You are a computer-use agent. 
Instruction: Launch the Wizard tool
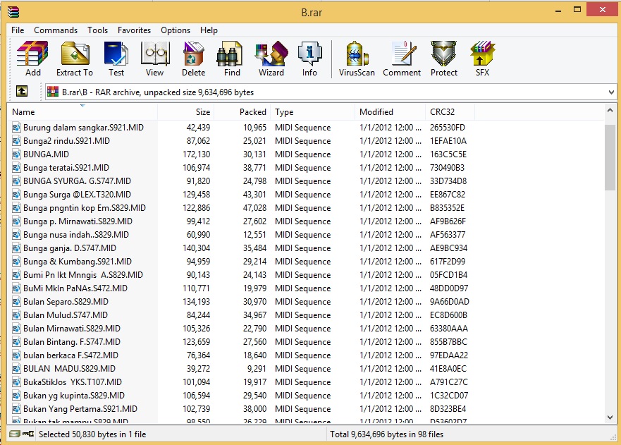click(x=271, y=59)
